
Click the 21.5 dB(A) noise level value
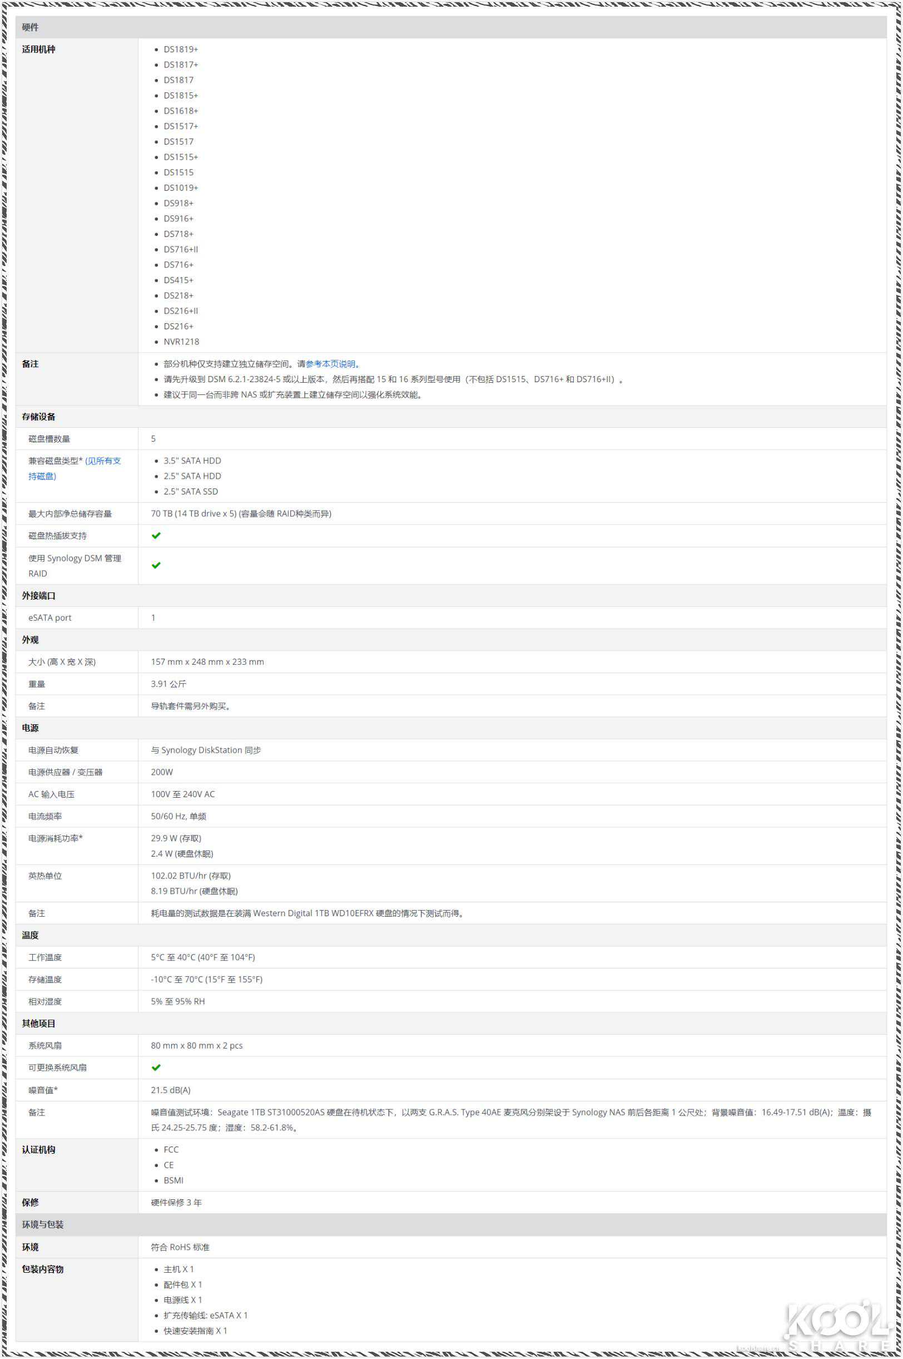click(171, 1090)
